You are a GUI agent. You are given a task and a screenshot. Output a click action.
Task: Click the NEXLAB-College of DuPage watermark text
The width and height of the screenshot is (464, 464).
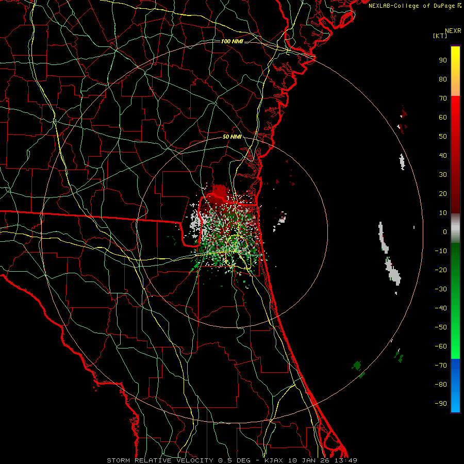[415, 6]
